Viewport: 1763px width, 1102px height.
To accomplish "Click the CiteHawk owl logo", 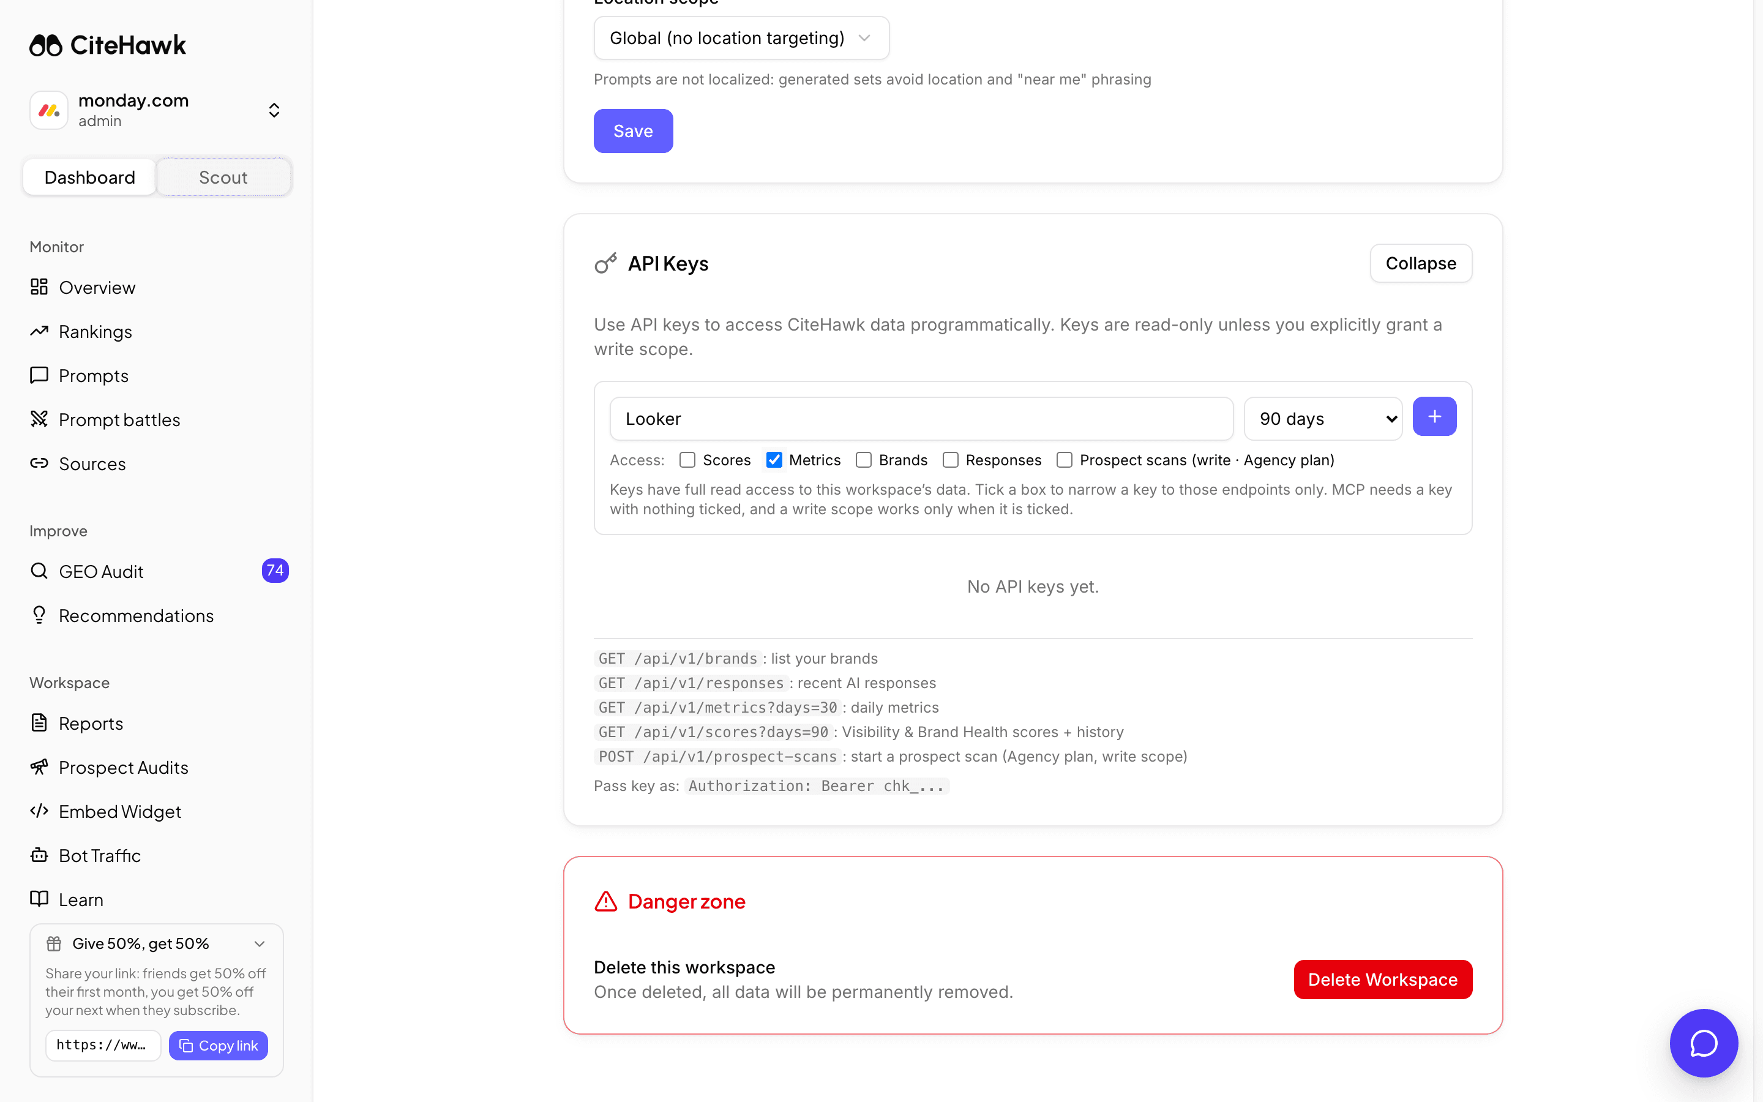I will click(46, 45).
